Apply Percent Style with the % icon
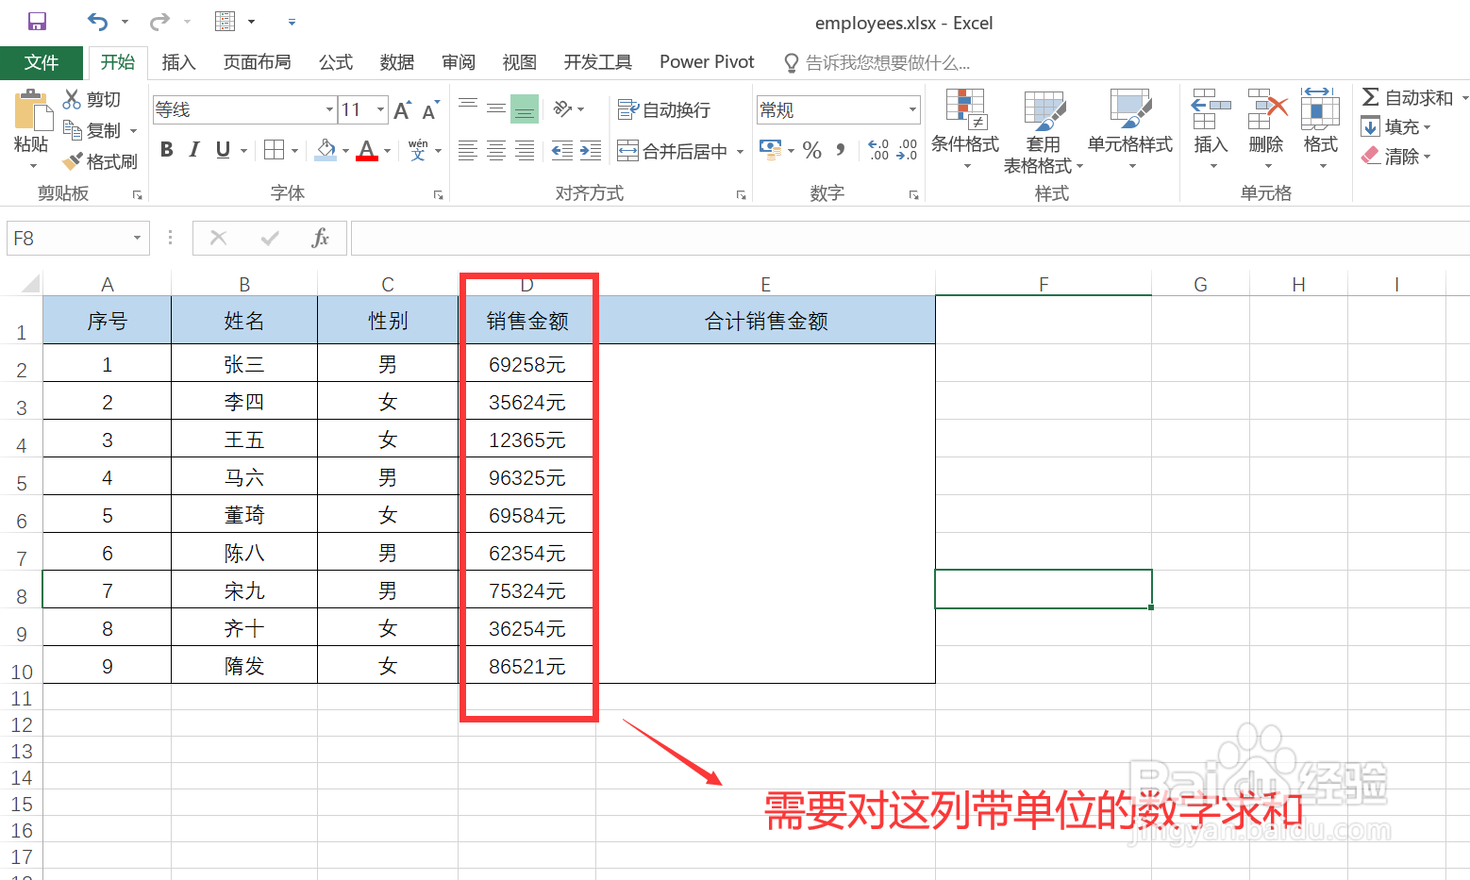The height and width of the screenshot is (880, 1470). (810, 149)
